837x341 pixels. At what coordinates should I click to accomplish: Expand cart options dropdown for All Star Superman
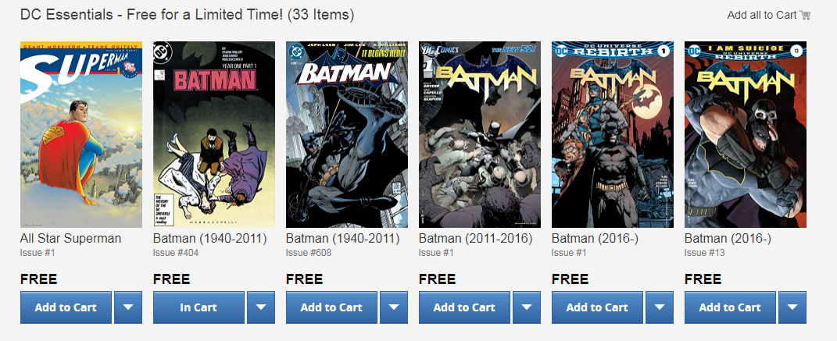[x=127, y=307]
